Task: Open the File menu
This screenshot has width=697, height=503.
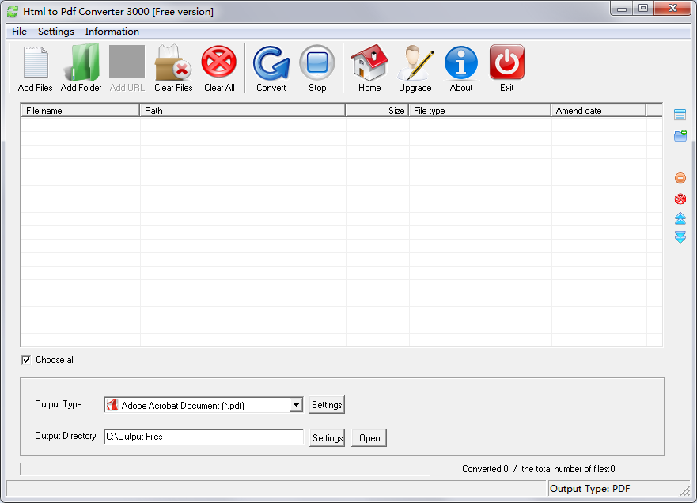Action: point(18,32)
